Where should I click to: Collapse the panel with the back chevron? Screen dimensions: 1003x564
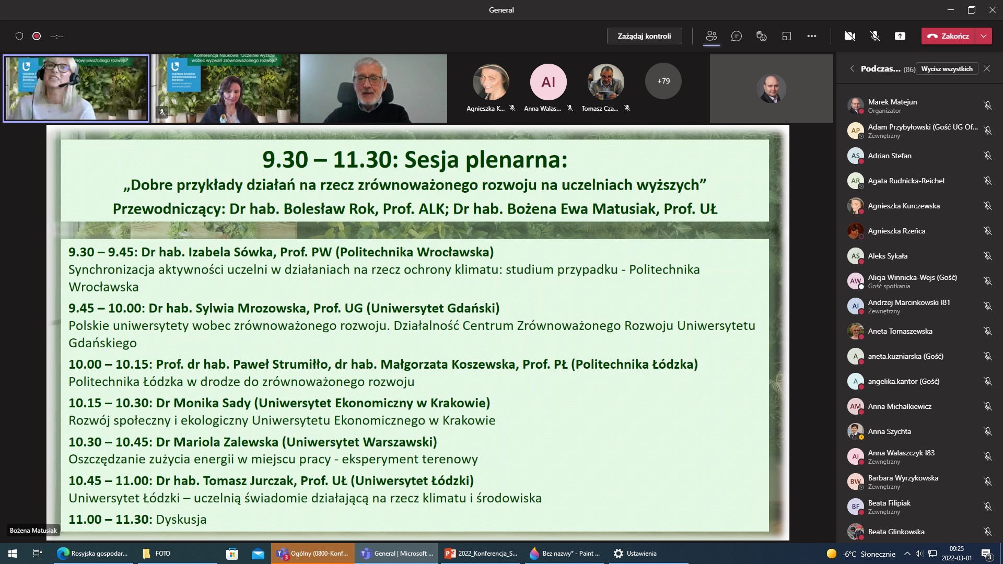(x=852, y=68)
